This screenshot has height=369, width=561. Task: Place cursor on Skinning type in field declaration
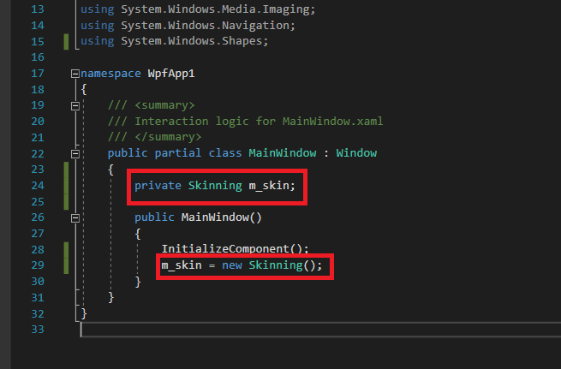(209, 186)
